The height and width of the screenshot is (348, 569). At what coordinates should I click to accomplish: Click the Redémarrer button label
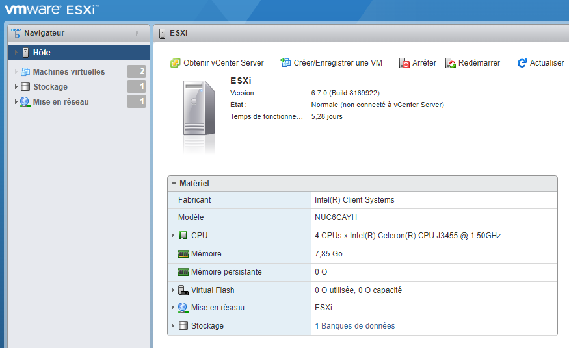pos(479,63)
